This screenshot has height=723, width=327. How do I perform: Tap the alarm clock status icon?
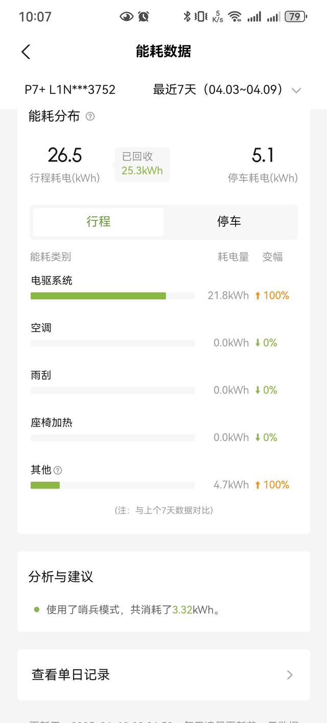[144, 16]
